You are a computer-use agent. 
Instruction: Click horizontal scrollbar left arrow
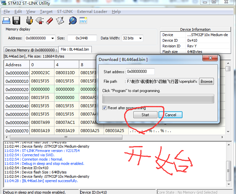click(x=7, y=137)
